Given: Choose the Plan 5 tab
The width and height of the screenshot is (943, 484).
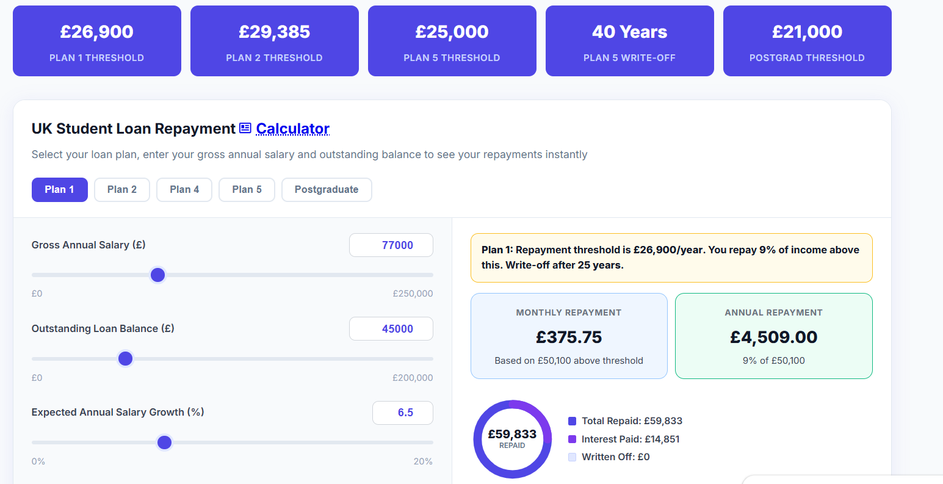Looking at the screenshot, I should click(247, 190).
